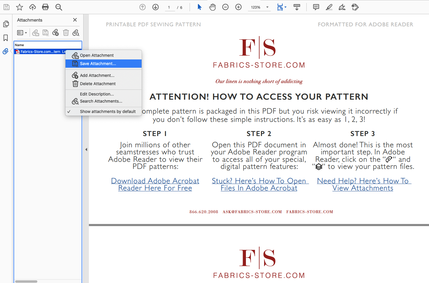Click delete attachment trash icon in panel

click(x=66, y=33)
